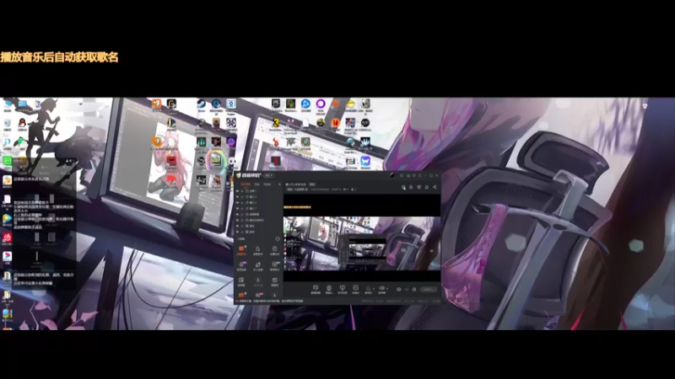Toggle eye icon of the second source layer
675x379 pixels.
237,197
